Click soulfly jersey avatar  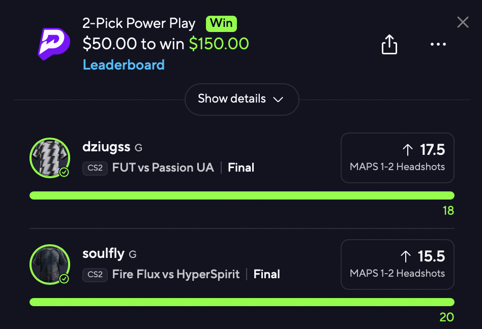click(x=49, y=264)
